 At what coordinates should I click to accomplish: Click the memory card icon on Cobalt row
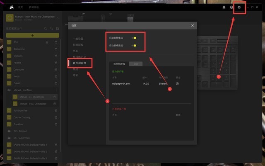pos(56,83)
